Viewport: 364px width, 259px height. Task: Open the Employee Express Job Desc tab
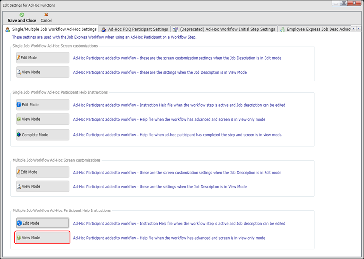[x=315, y=29]
